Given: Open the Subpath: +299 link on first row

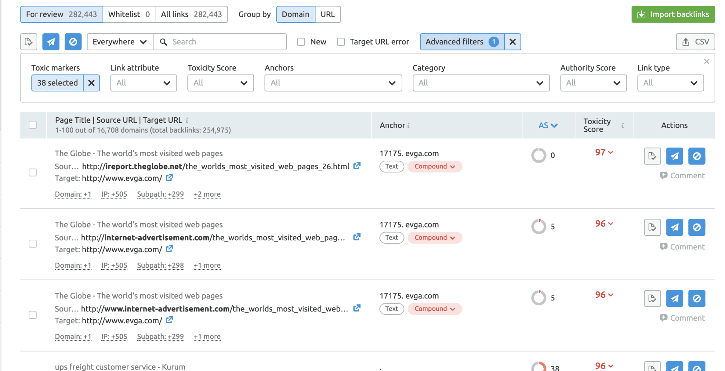Looking at the screenshot, I should click(160, 194).
